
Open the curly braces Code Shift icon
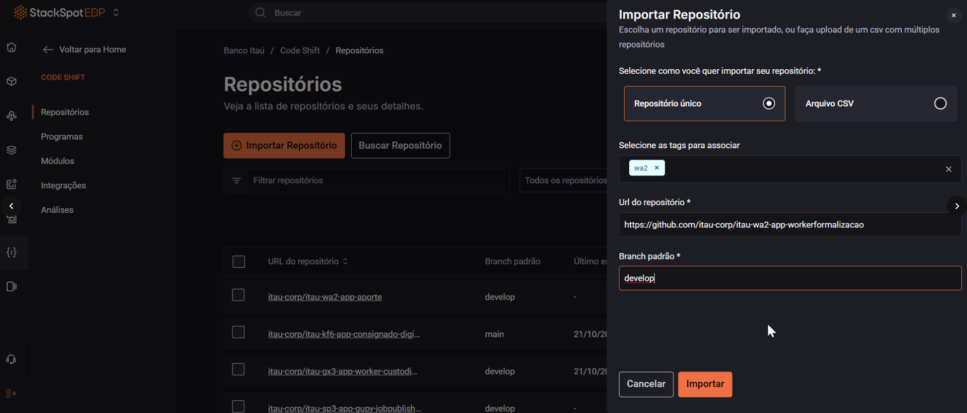(11, 252)
